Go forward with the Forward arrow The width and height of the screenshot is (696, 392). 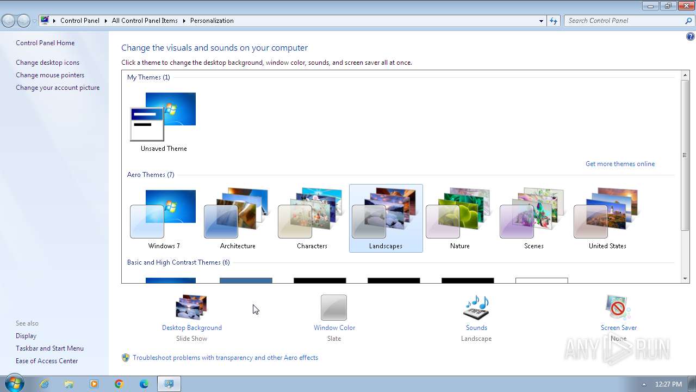(x=23, y=21)
